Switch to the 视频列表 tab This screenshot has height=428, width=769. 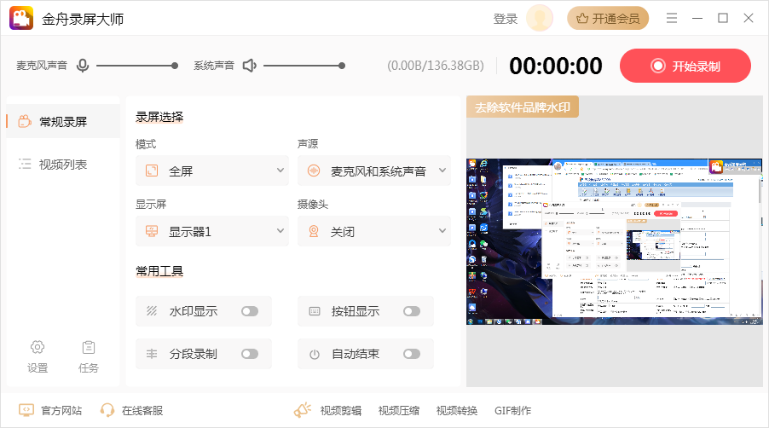coord(62,165)
